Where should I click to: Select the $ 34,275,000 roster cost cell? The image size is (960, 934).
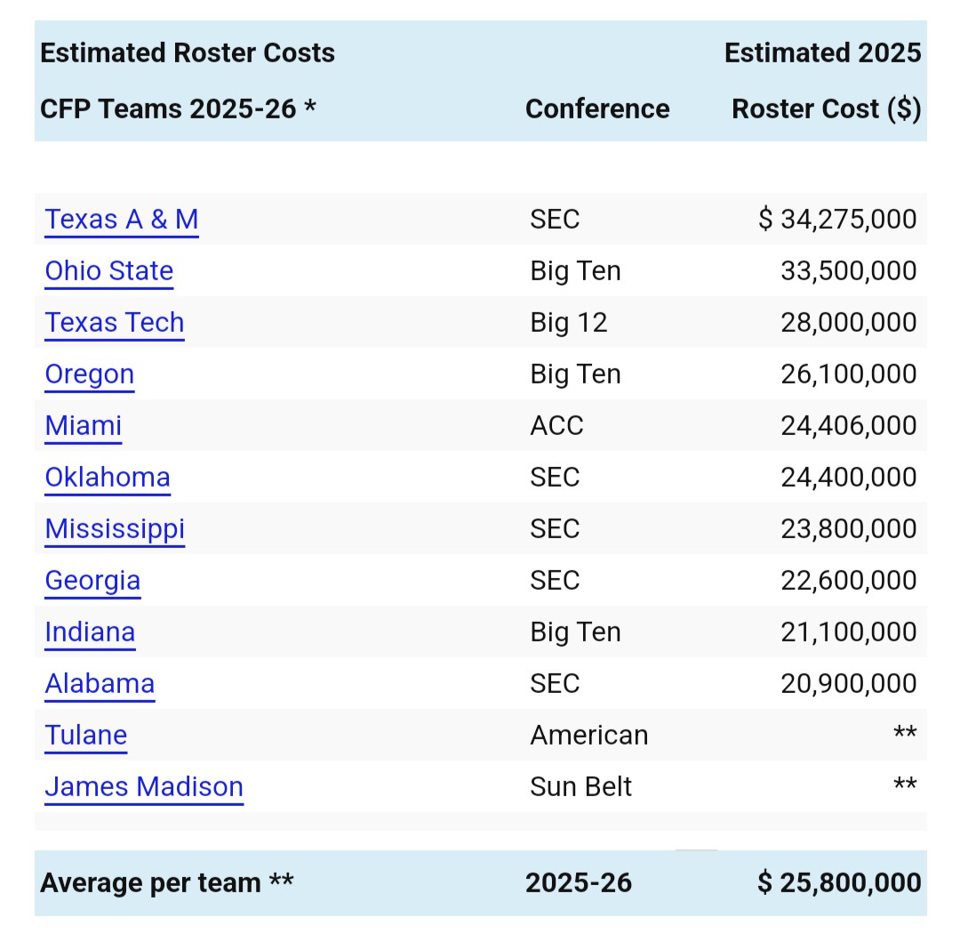(x=837, y=220)
